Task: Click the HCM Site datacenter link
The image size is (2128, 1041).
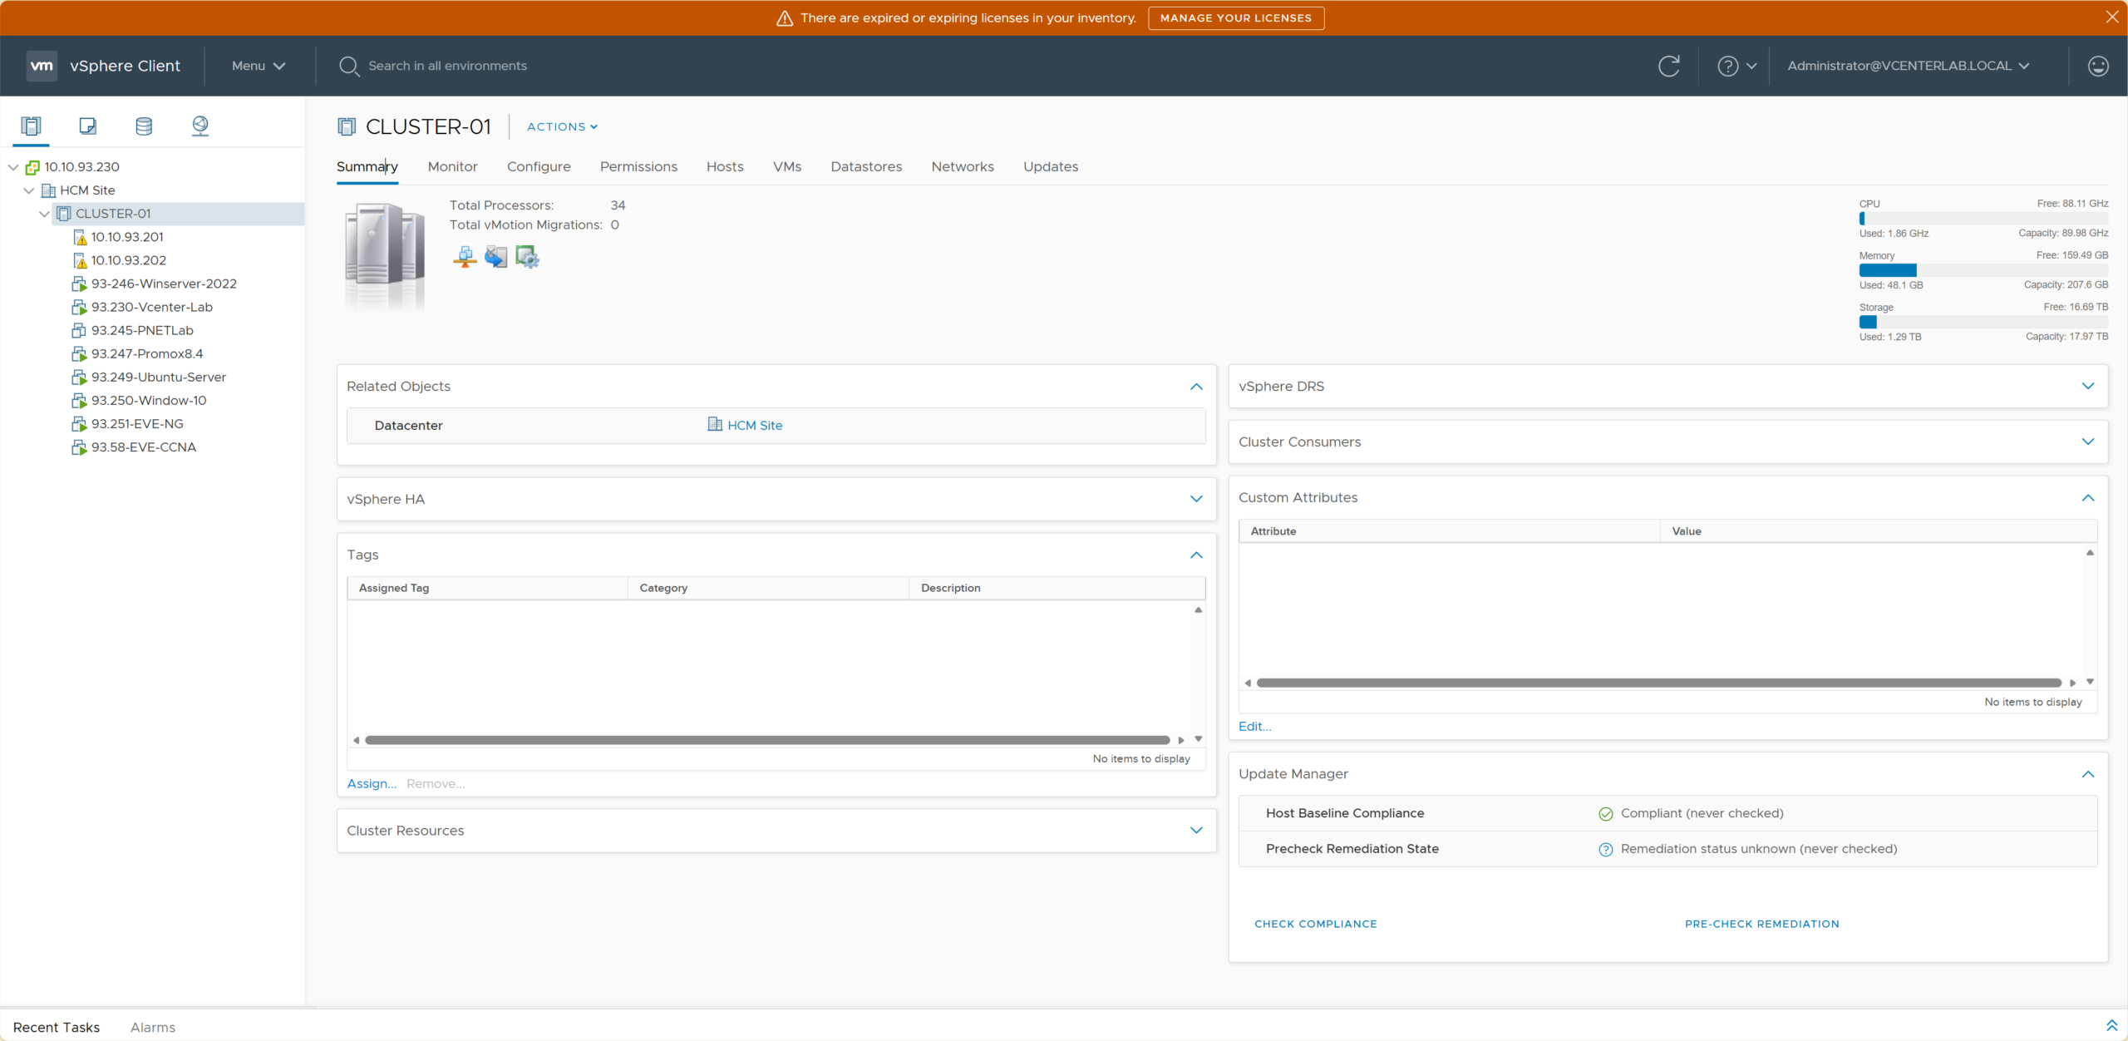Action: [x=754, y=425]
